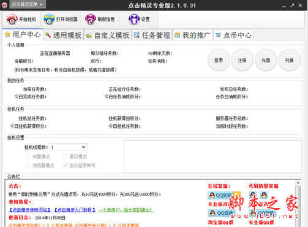Click the bulletin board scrollbar up arrow
Viewport: 308px width, 227px height.
coord(298,183)
